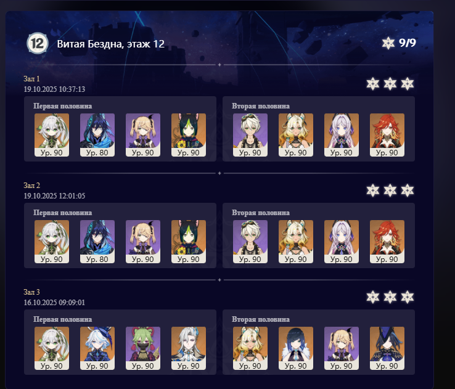Select Neuvillette portrait in Зал 3 first half
The image size is (455, 389).
click(189, 348)
